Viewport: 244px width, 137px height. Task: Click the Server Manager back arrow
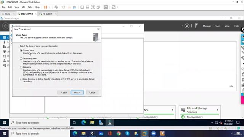(6, 26)
